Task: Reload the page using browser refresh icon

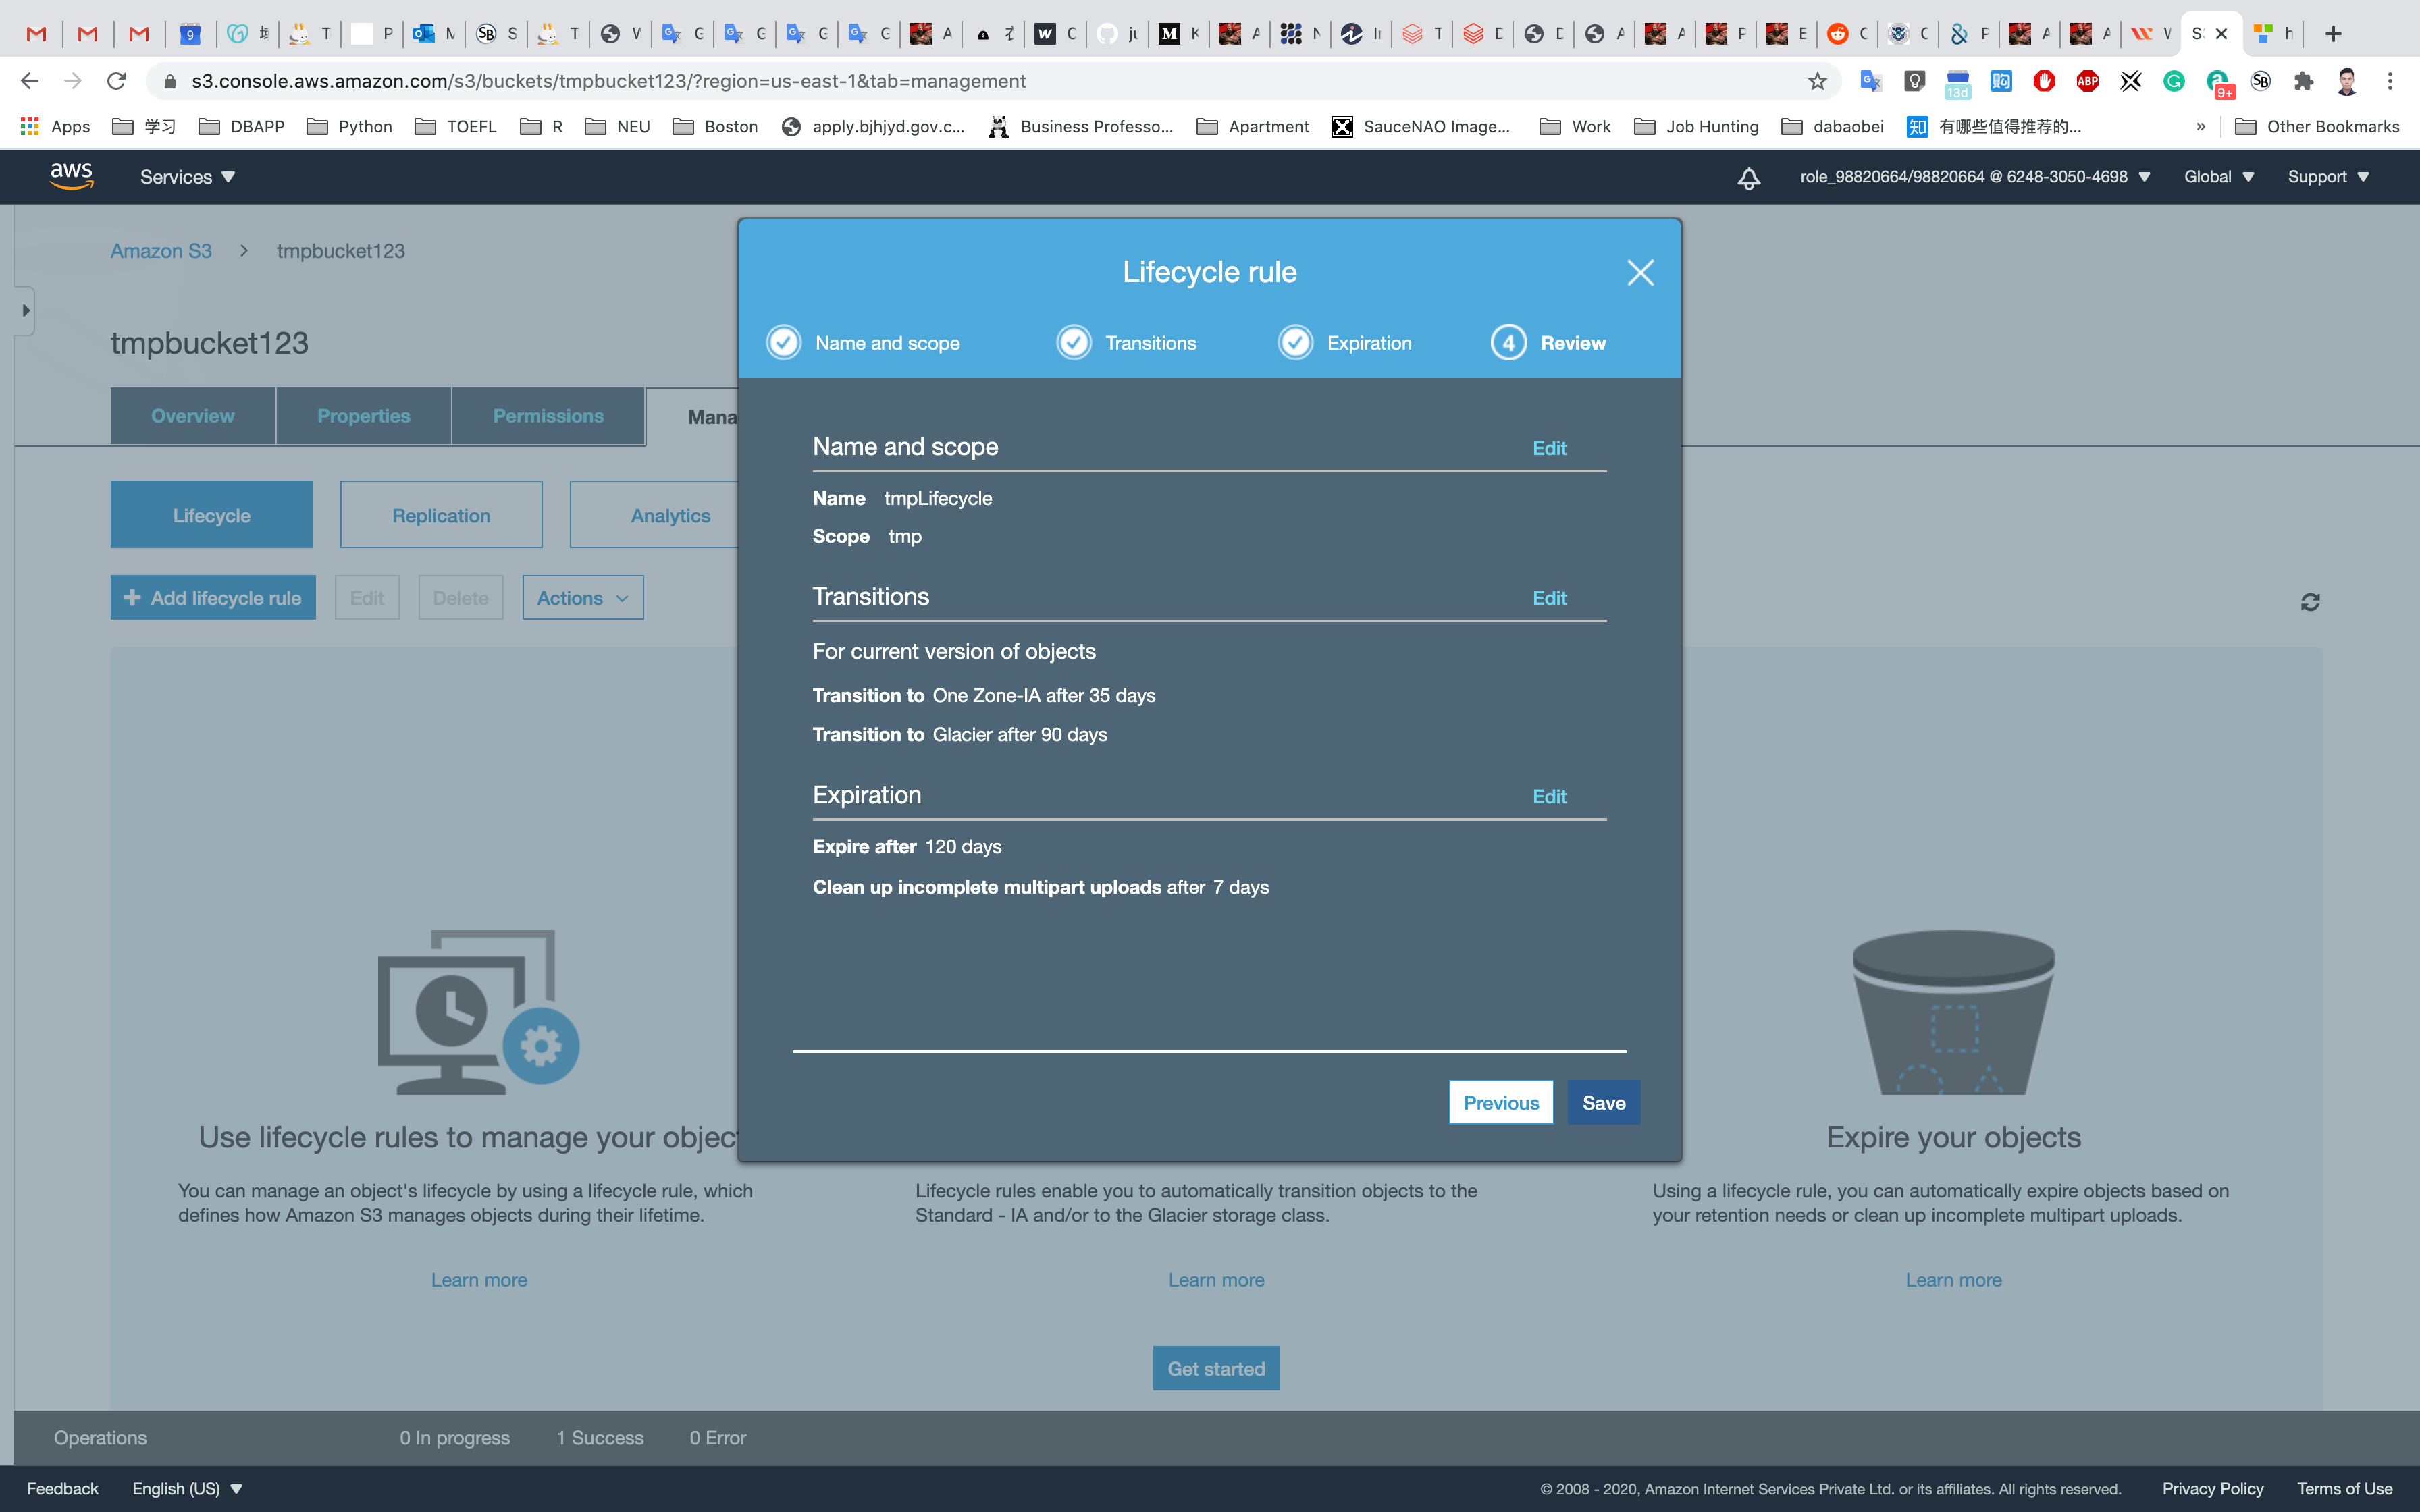Action: [x=117, y=81]
